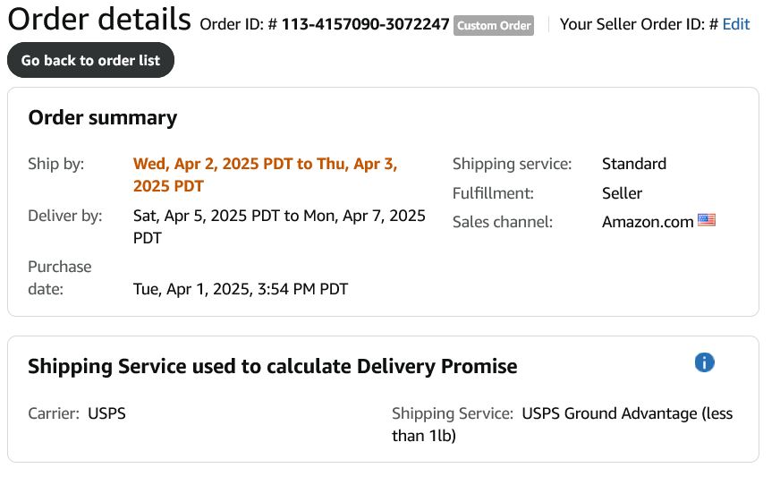
Task: Click the Custom Order badge
Action: tap(494, 25)
